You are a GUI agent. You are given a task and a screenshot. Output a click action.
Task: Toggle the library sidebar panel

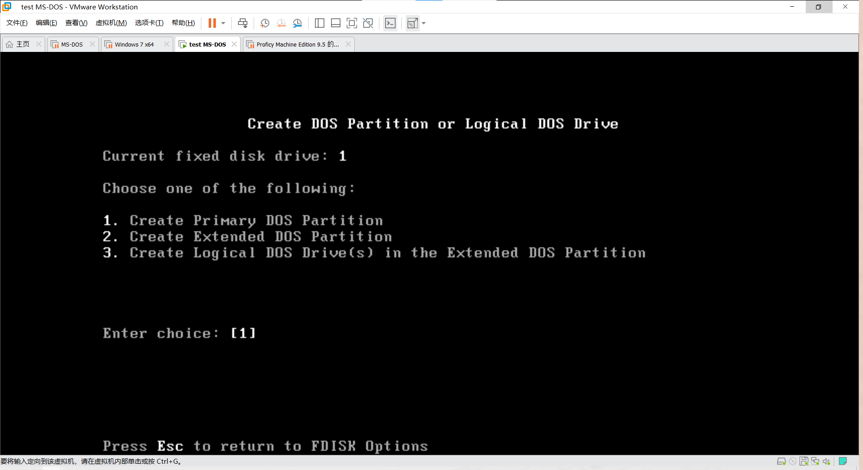319,23
